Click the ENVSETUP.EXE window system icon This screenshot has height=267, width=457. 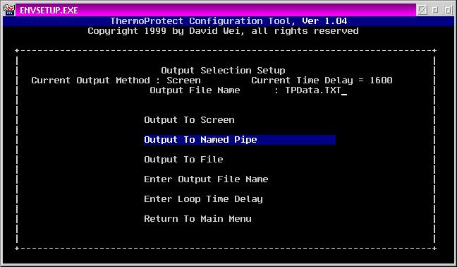(9, 10)
